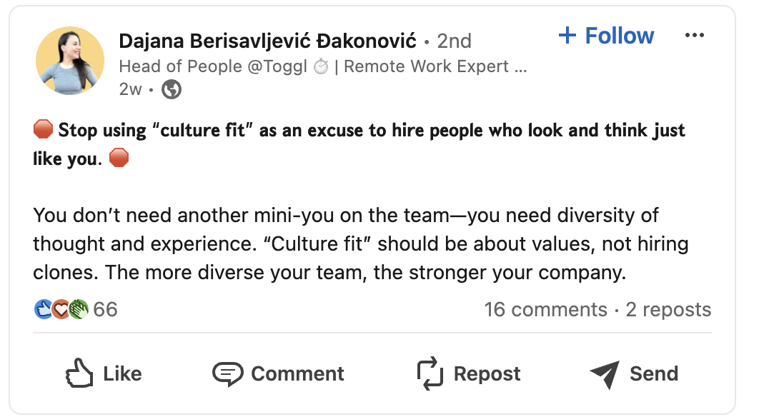Image resolution: width=759 pixels, height=417 pixels.
Task: Toggle following Dajana with the Follow button
Action: tap(606, 35)
